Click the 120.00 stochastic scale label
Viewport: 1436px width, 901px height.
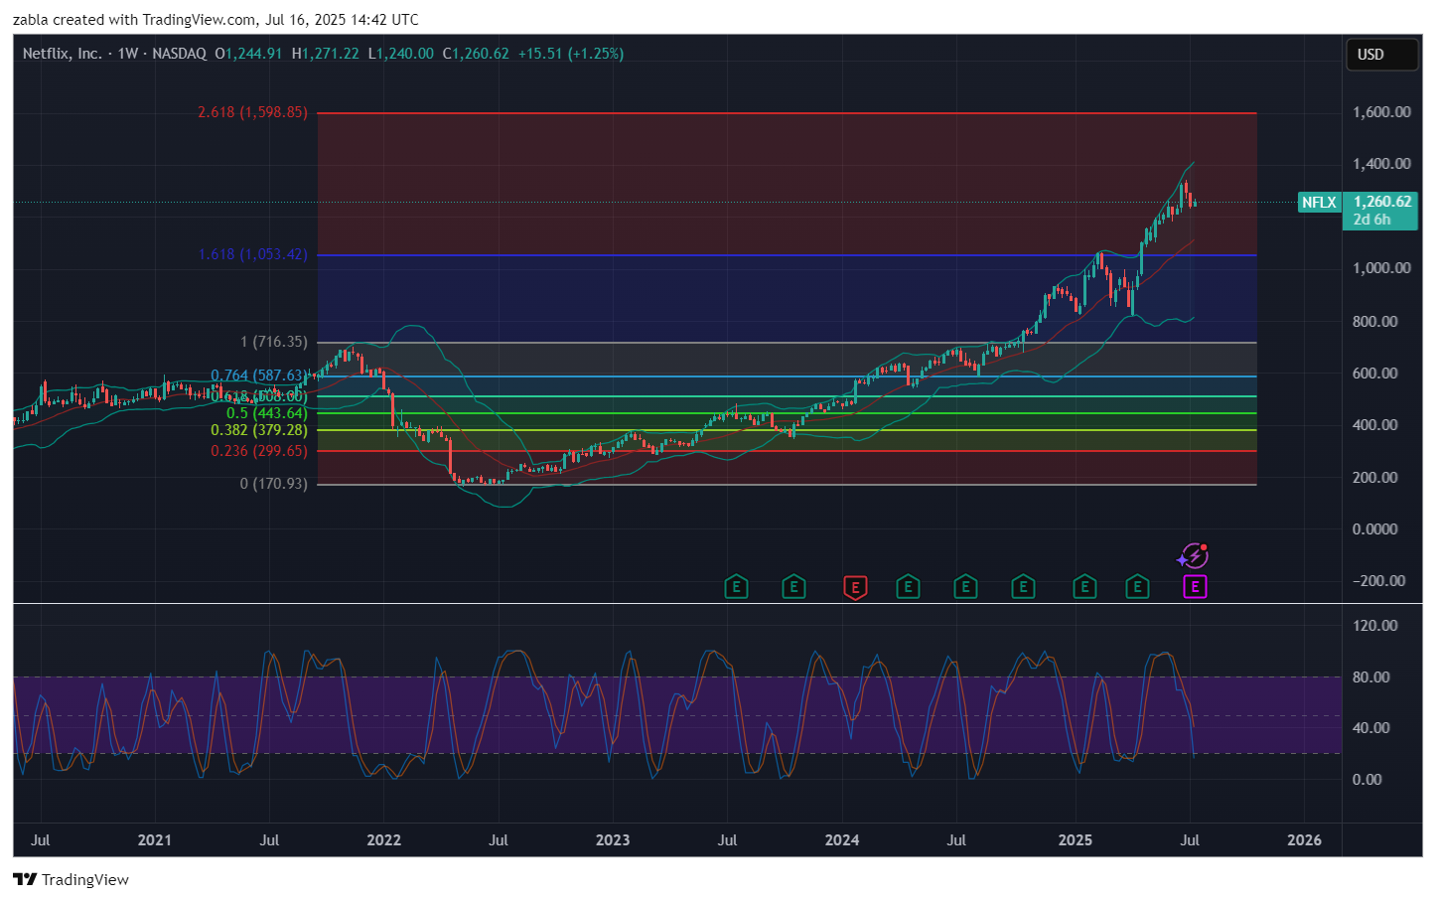1375,626
